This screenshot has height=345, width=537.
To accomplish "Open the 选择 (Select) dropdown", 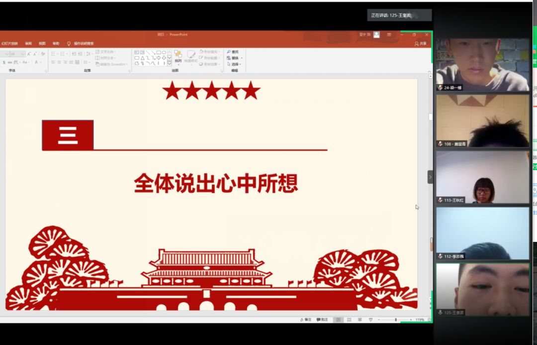I will click(241, 65).
